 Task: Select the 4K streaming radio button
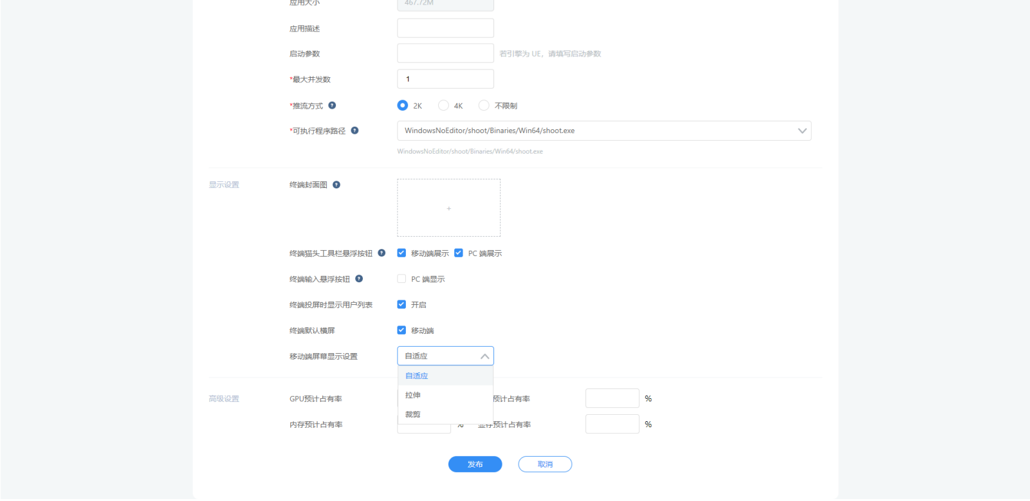point(443,105)
